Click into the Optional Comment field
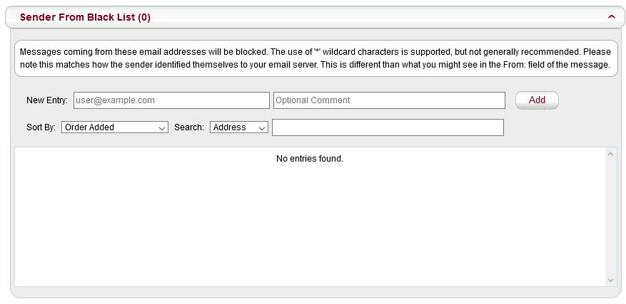 coord(389,100)
